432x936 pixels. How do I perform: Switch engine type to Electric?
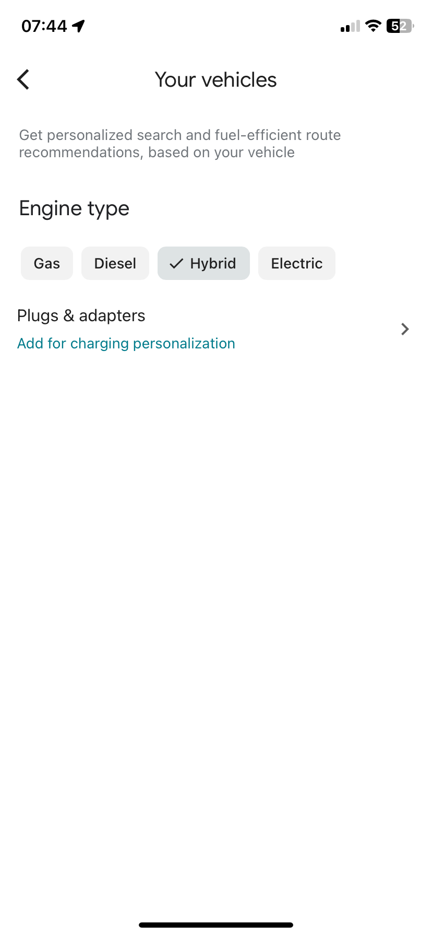pyautogui.click(x=296, y=264)
